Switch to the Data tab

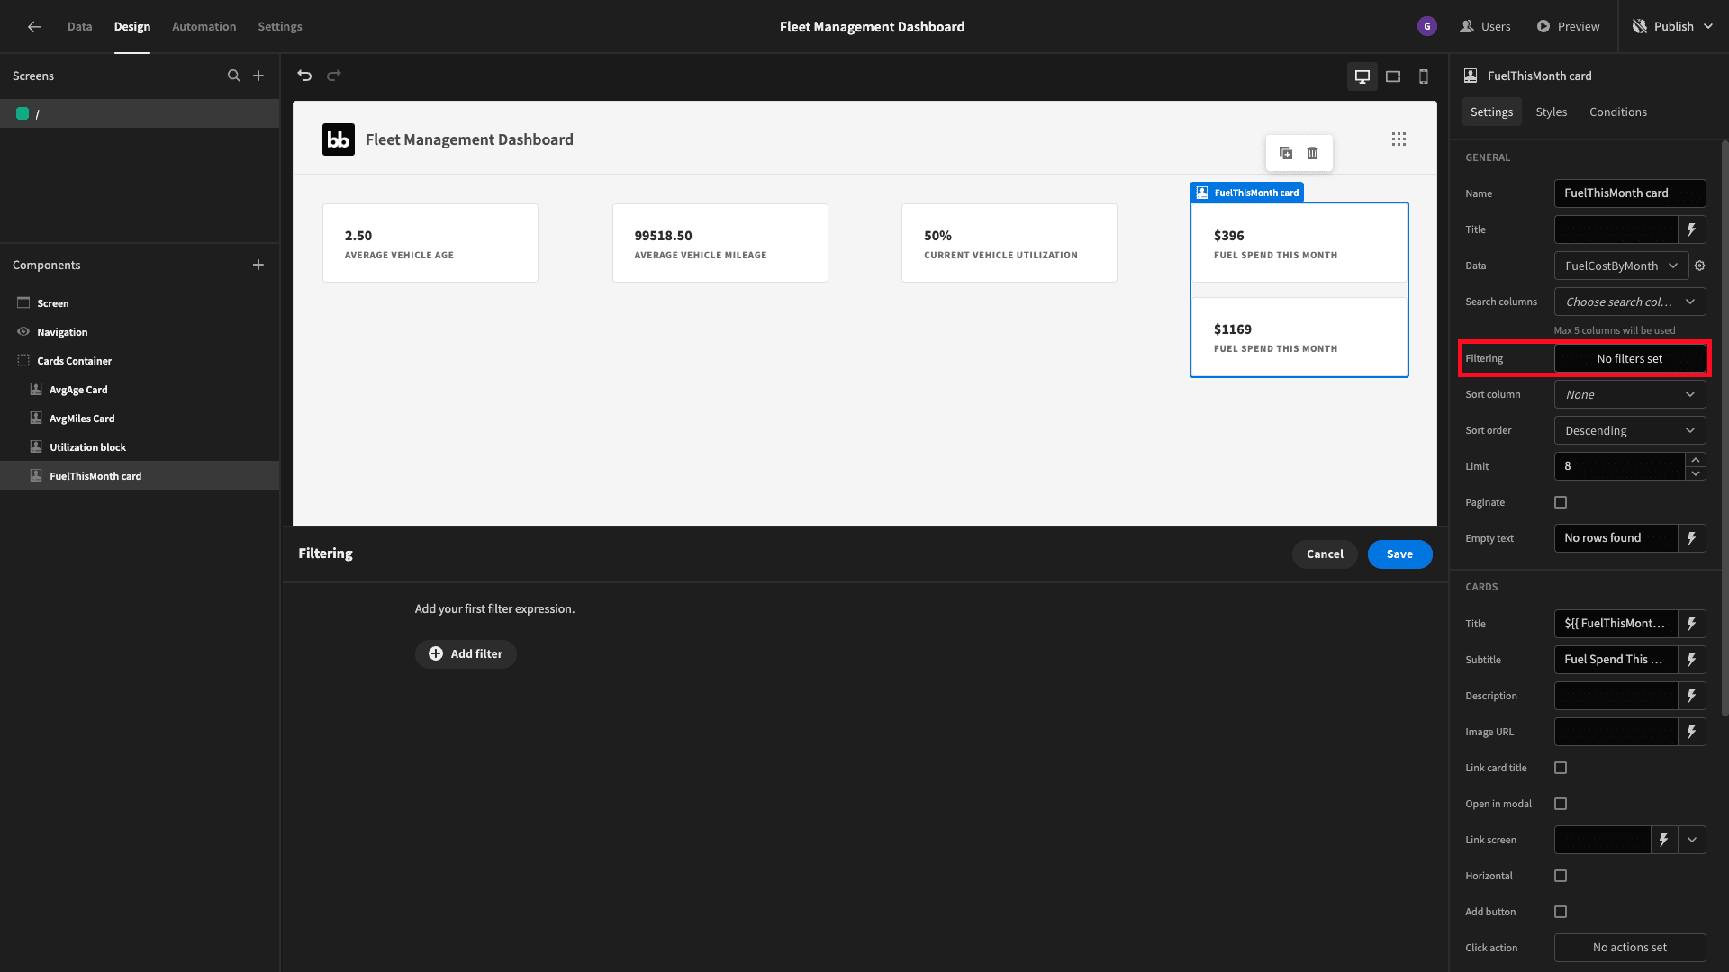(79, 27)
